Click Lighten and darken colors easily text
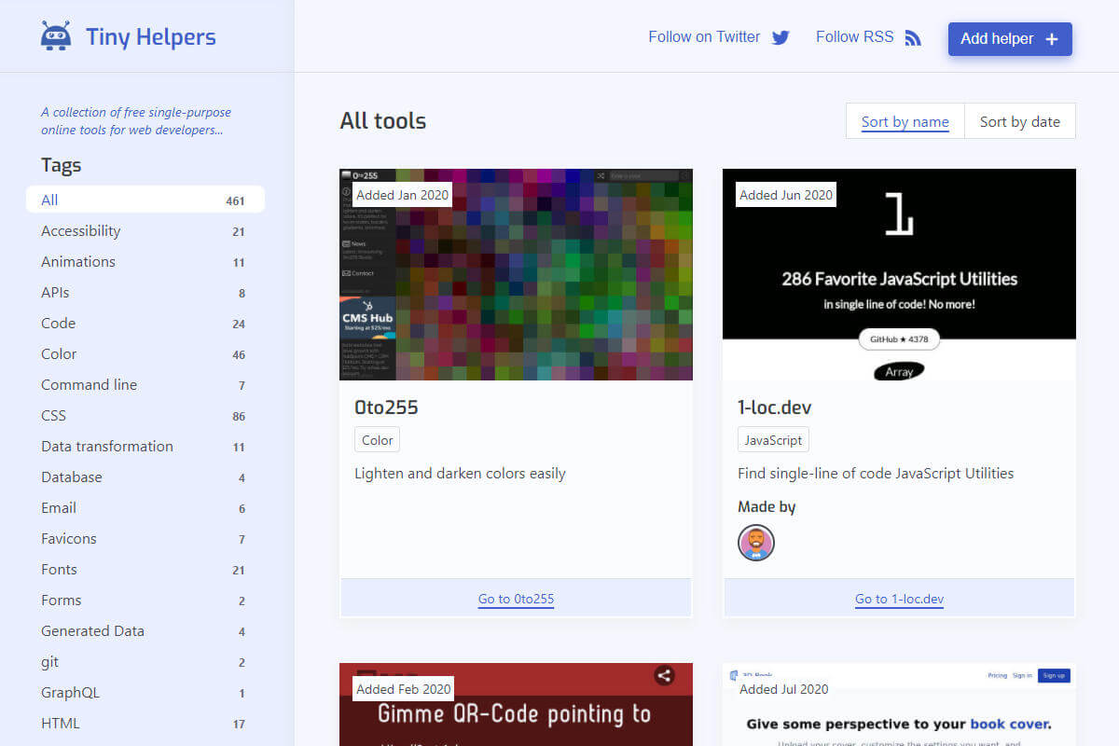The image size is (1119, 746). 460,474
